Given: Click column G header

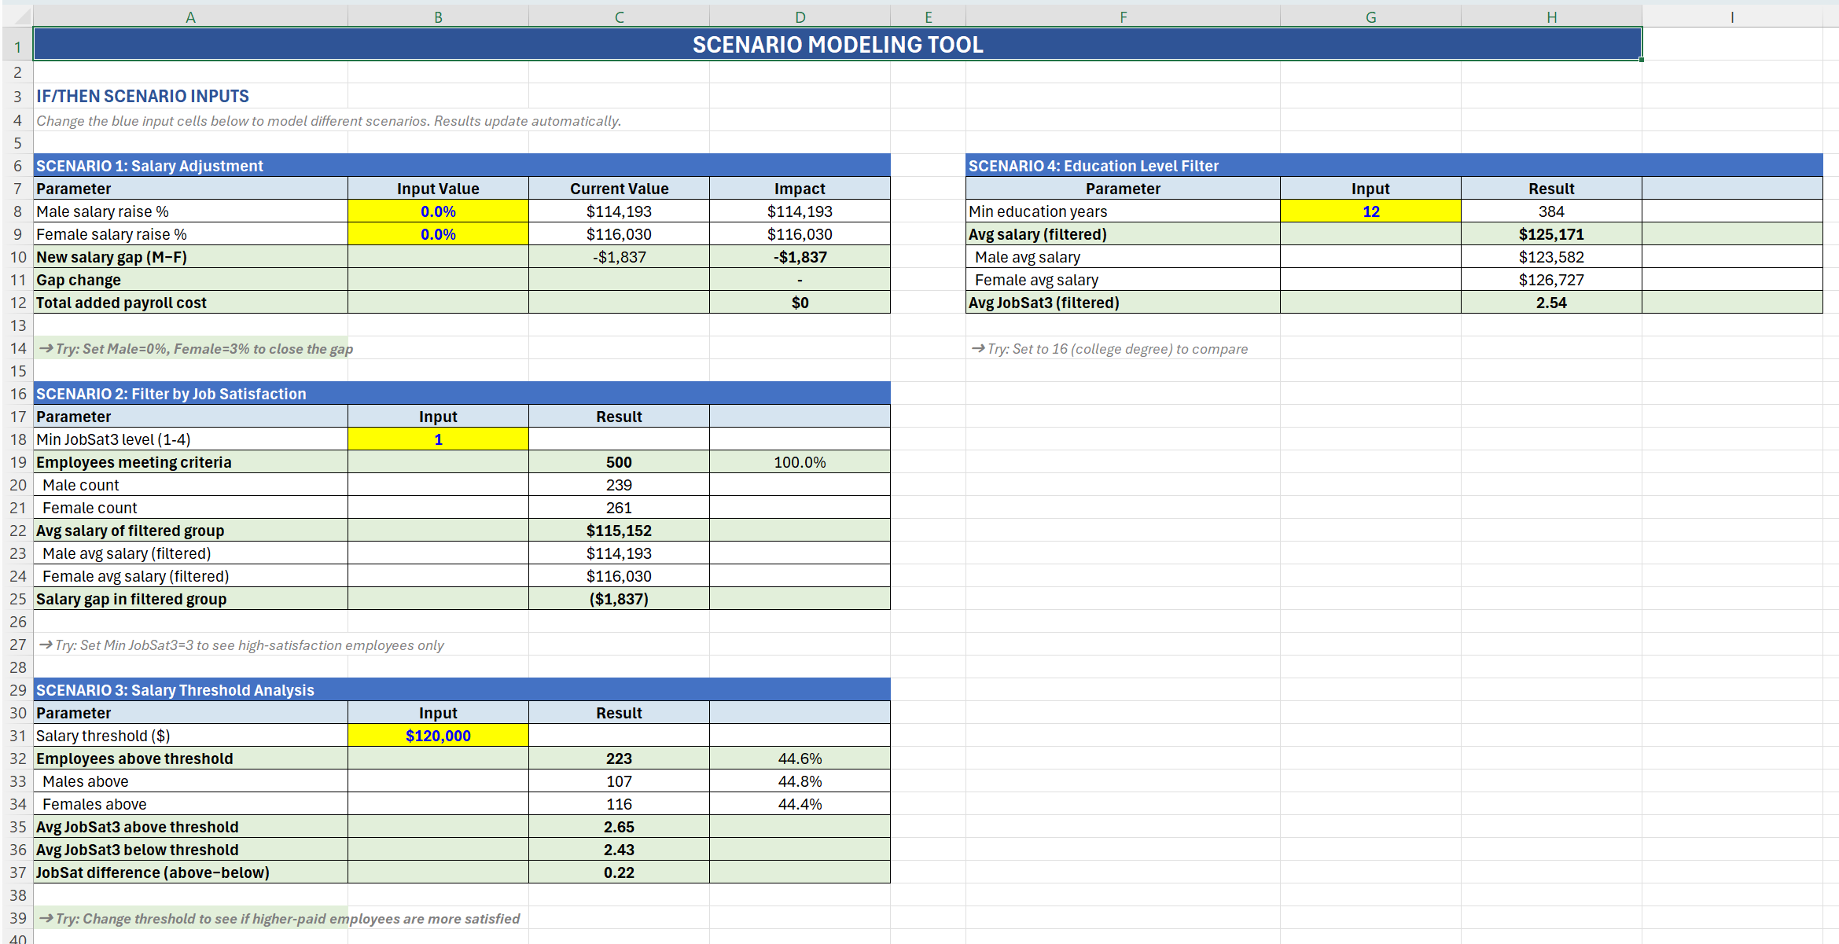Looking at the screenshot, I should click(1370, 17).
